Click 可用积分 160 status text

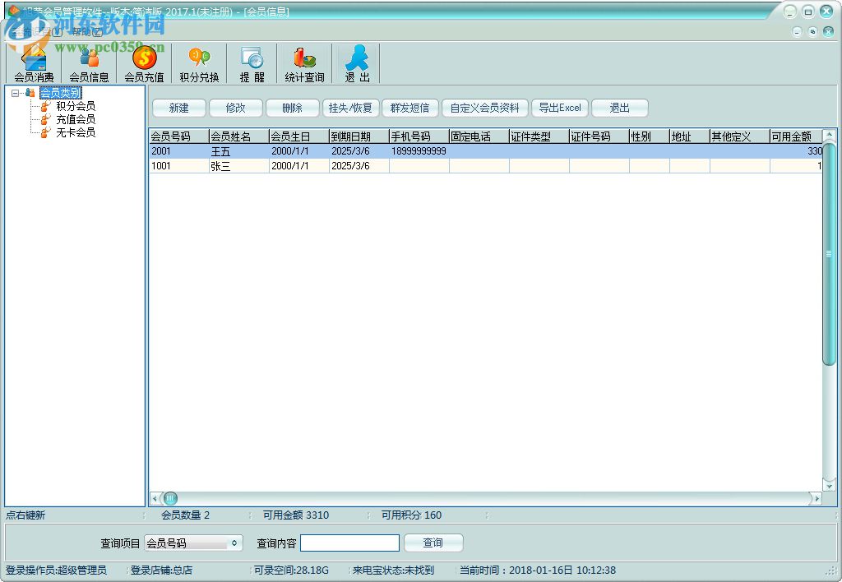click(411, 515)
